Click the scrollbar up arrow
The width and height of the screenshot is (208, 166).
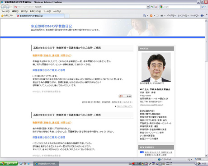click(x=206, y=20)
